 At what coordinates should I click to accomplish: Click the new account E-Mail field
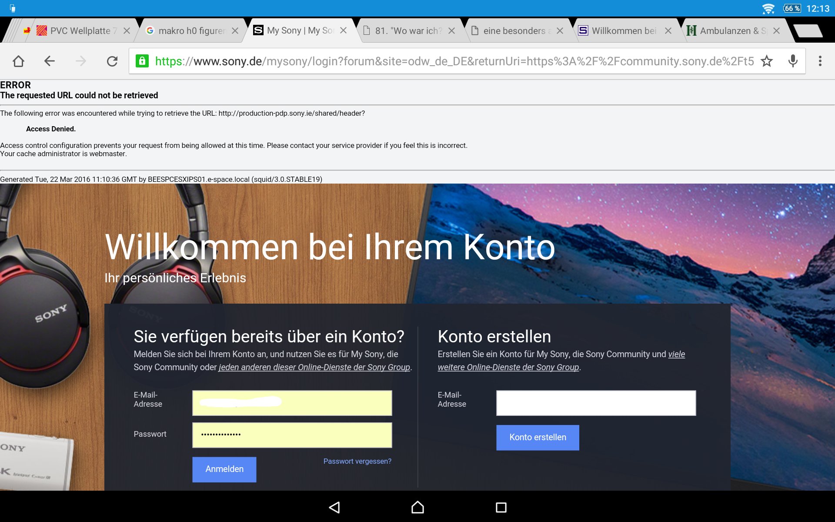point(596,403)
